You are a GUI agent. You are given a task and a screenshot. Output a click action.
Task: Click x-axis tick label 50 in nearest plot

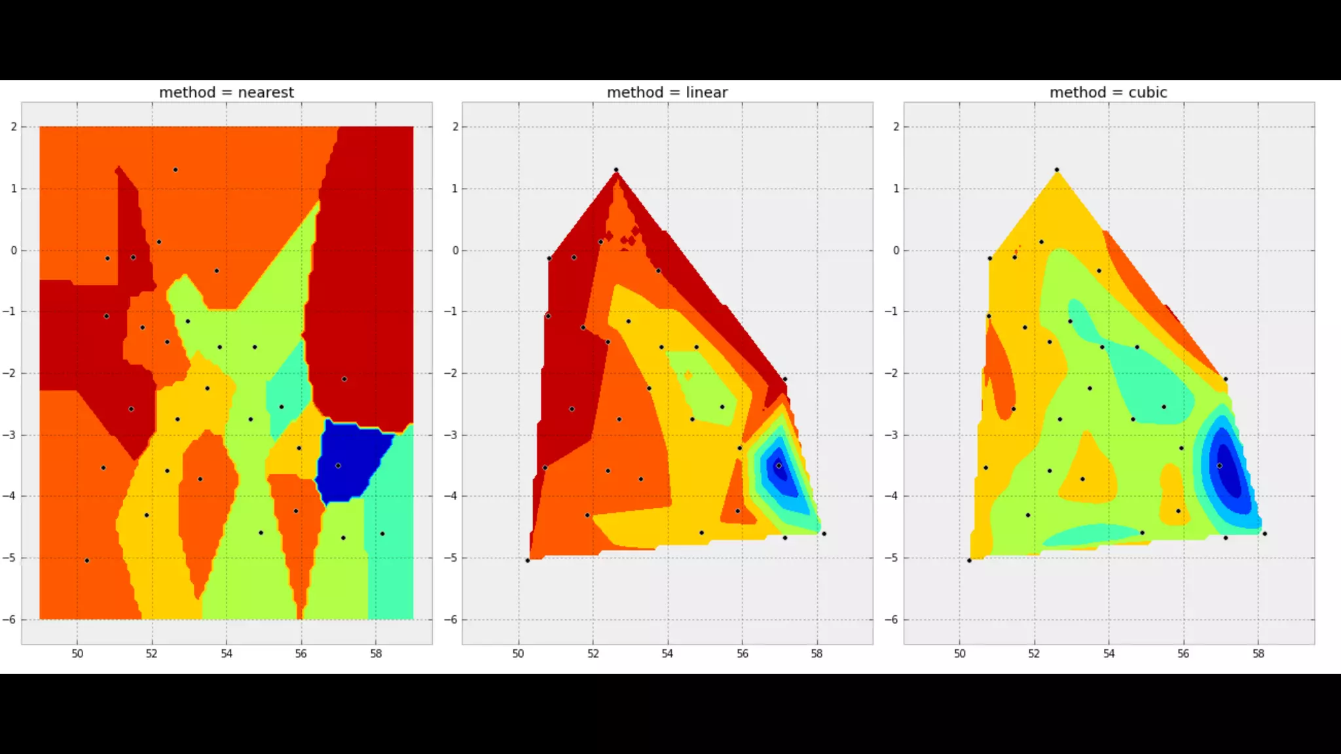77,653
